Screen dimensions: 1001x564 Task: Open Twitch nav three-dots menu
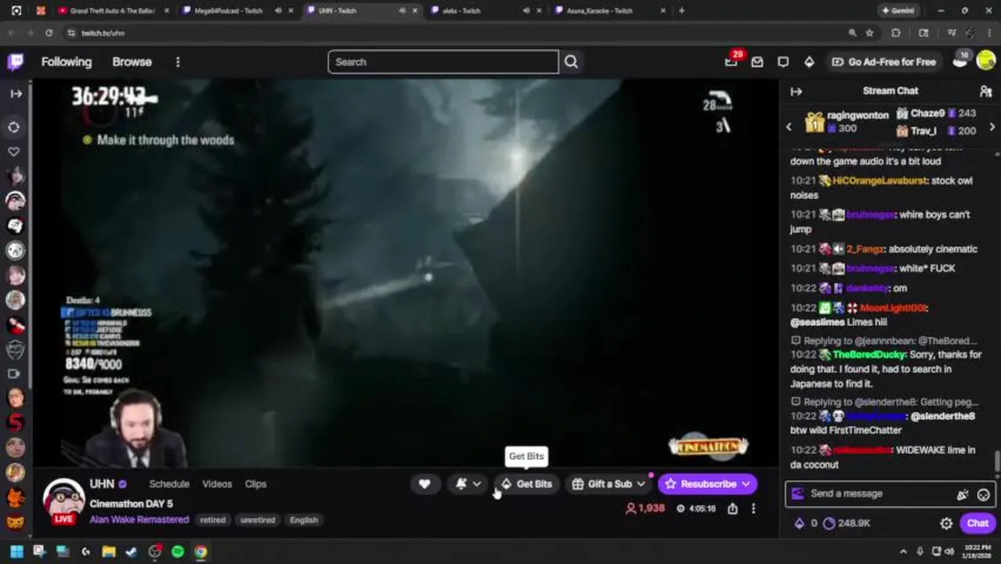(178, 62)
